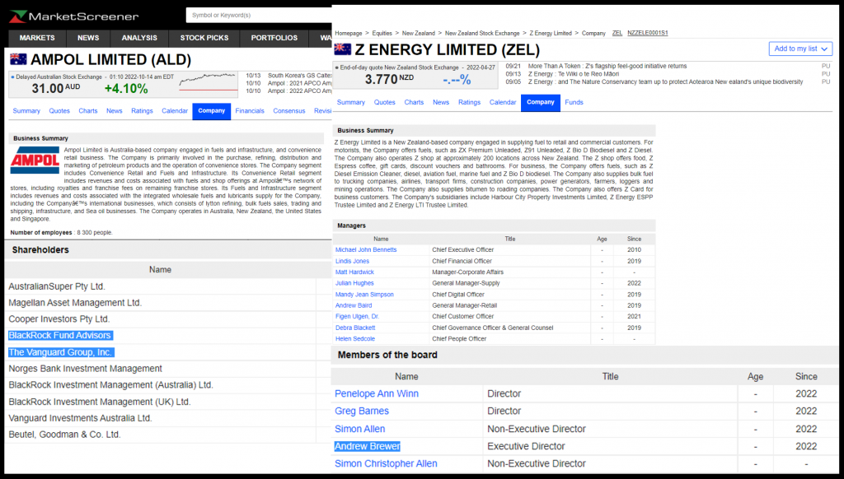Open Debra Blackett manager profile
844x479 pixels.
click(355, 328)
